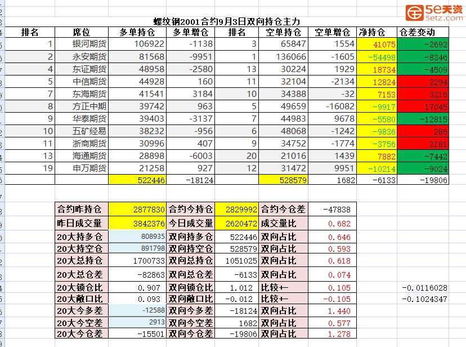
Task: Select 今日成交量 value 2620472
Action: (236, 223)
